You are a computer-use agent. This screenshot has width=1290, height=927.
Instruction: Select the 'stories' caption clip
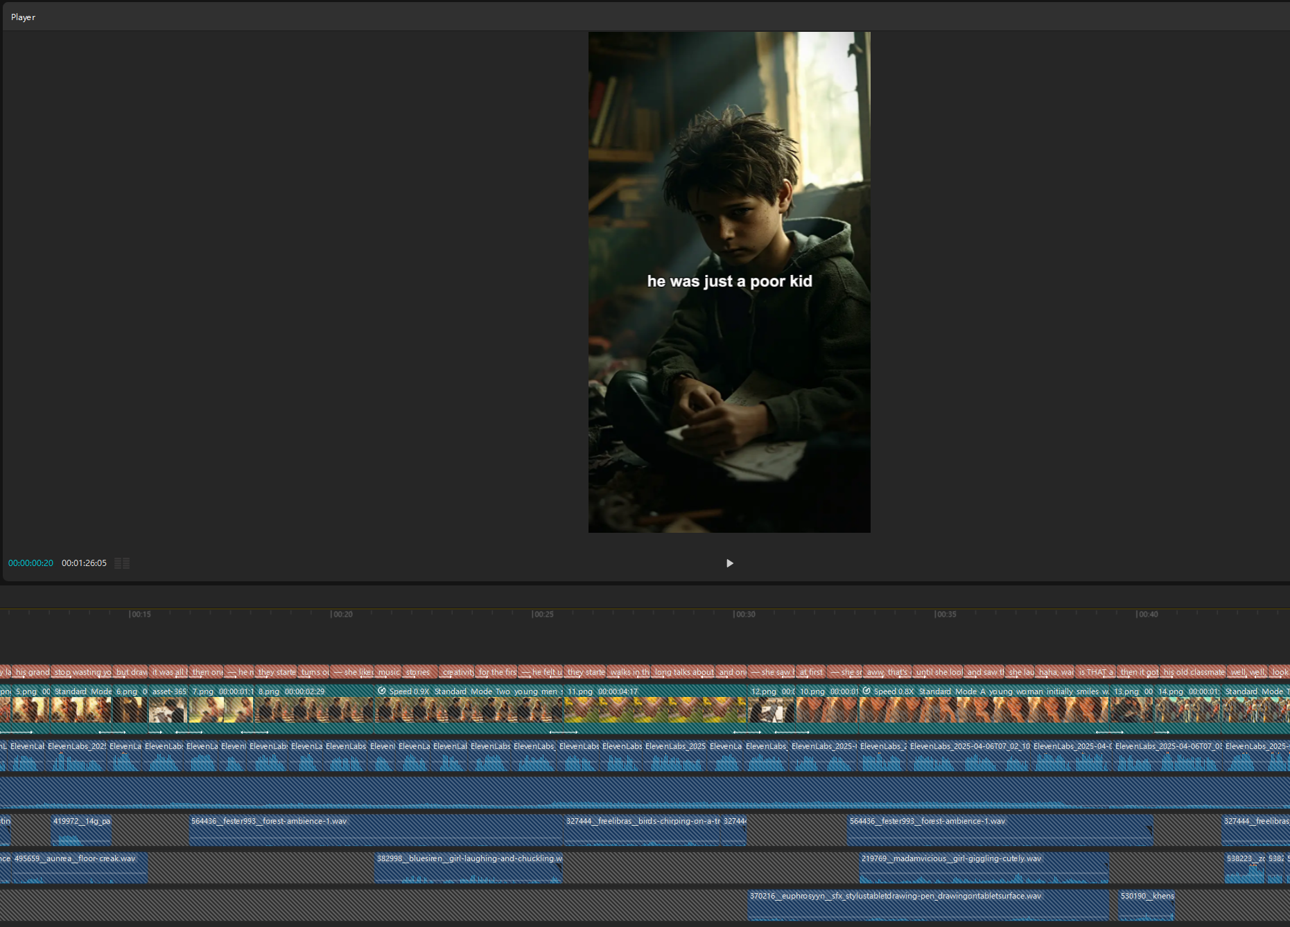[421, 672]
